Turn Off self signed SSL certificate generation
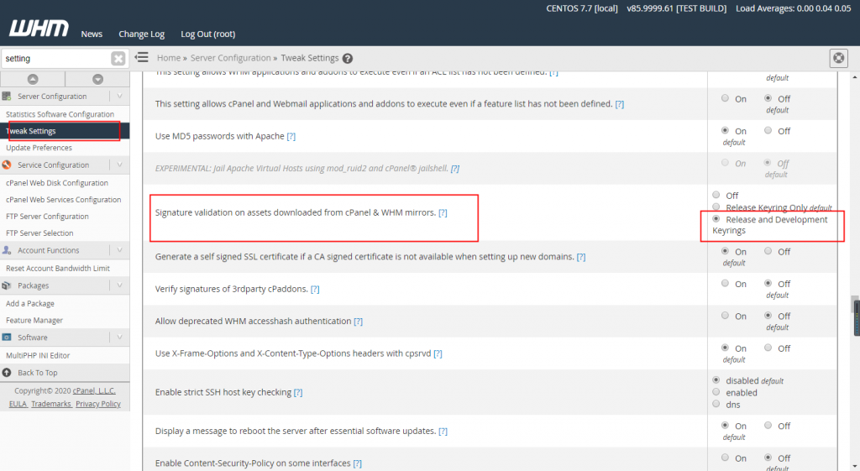The width and height of the screenshot is (860, 471). [768, 251]
